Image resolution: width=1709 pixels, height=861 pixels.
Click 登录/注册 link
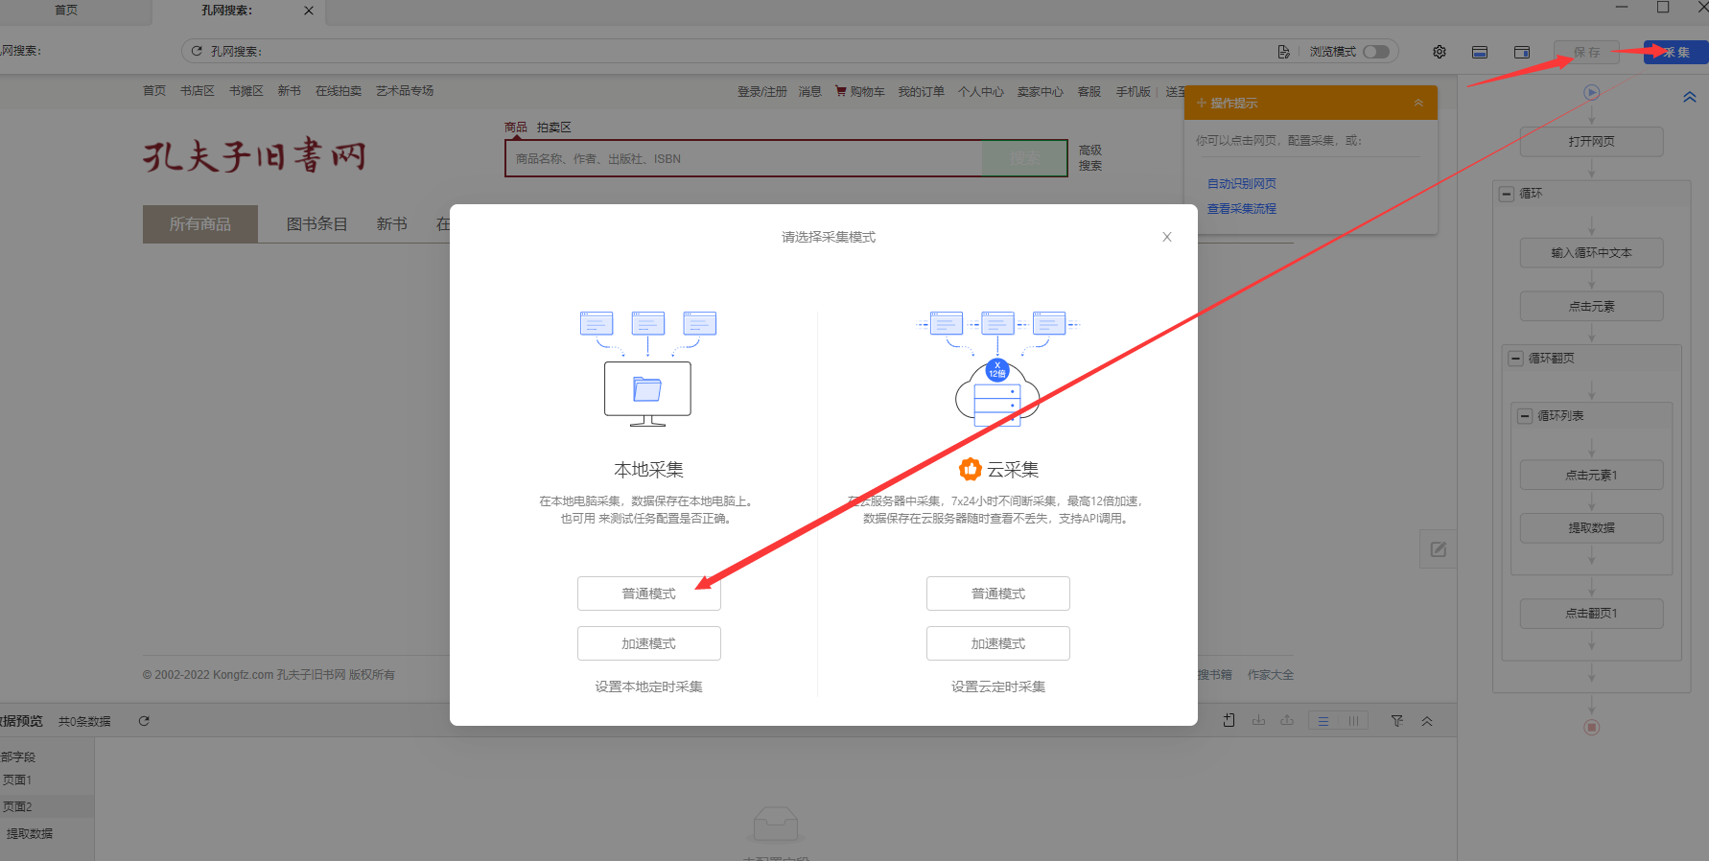pyautogui.click(x=761, y=92)
